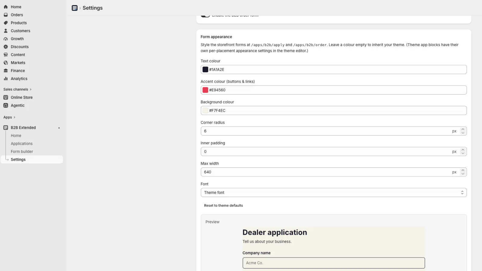482x271 pixels.
Task: Decrease the Max width value
Action: click(463, 174)
